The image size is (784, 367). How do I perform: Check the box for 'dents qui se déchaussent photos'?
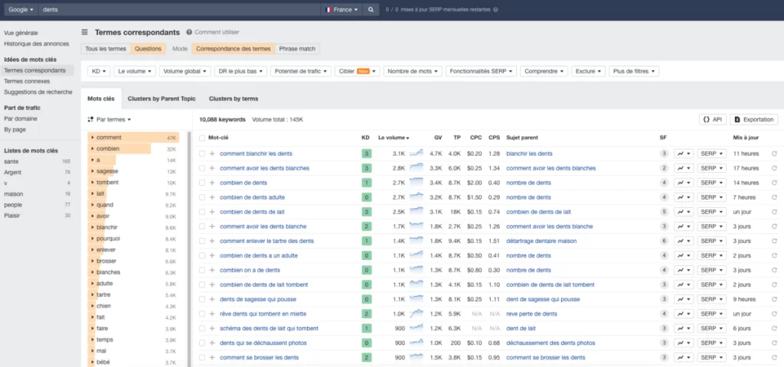[x=202, y=343]
